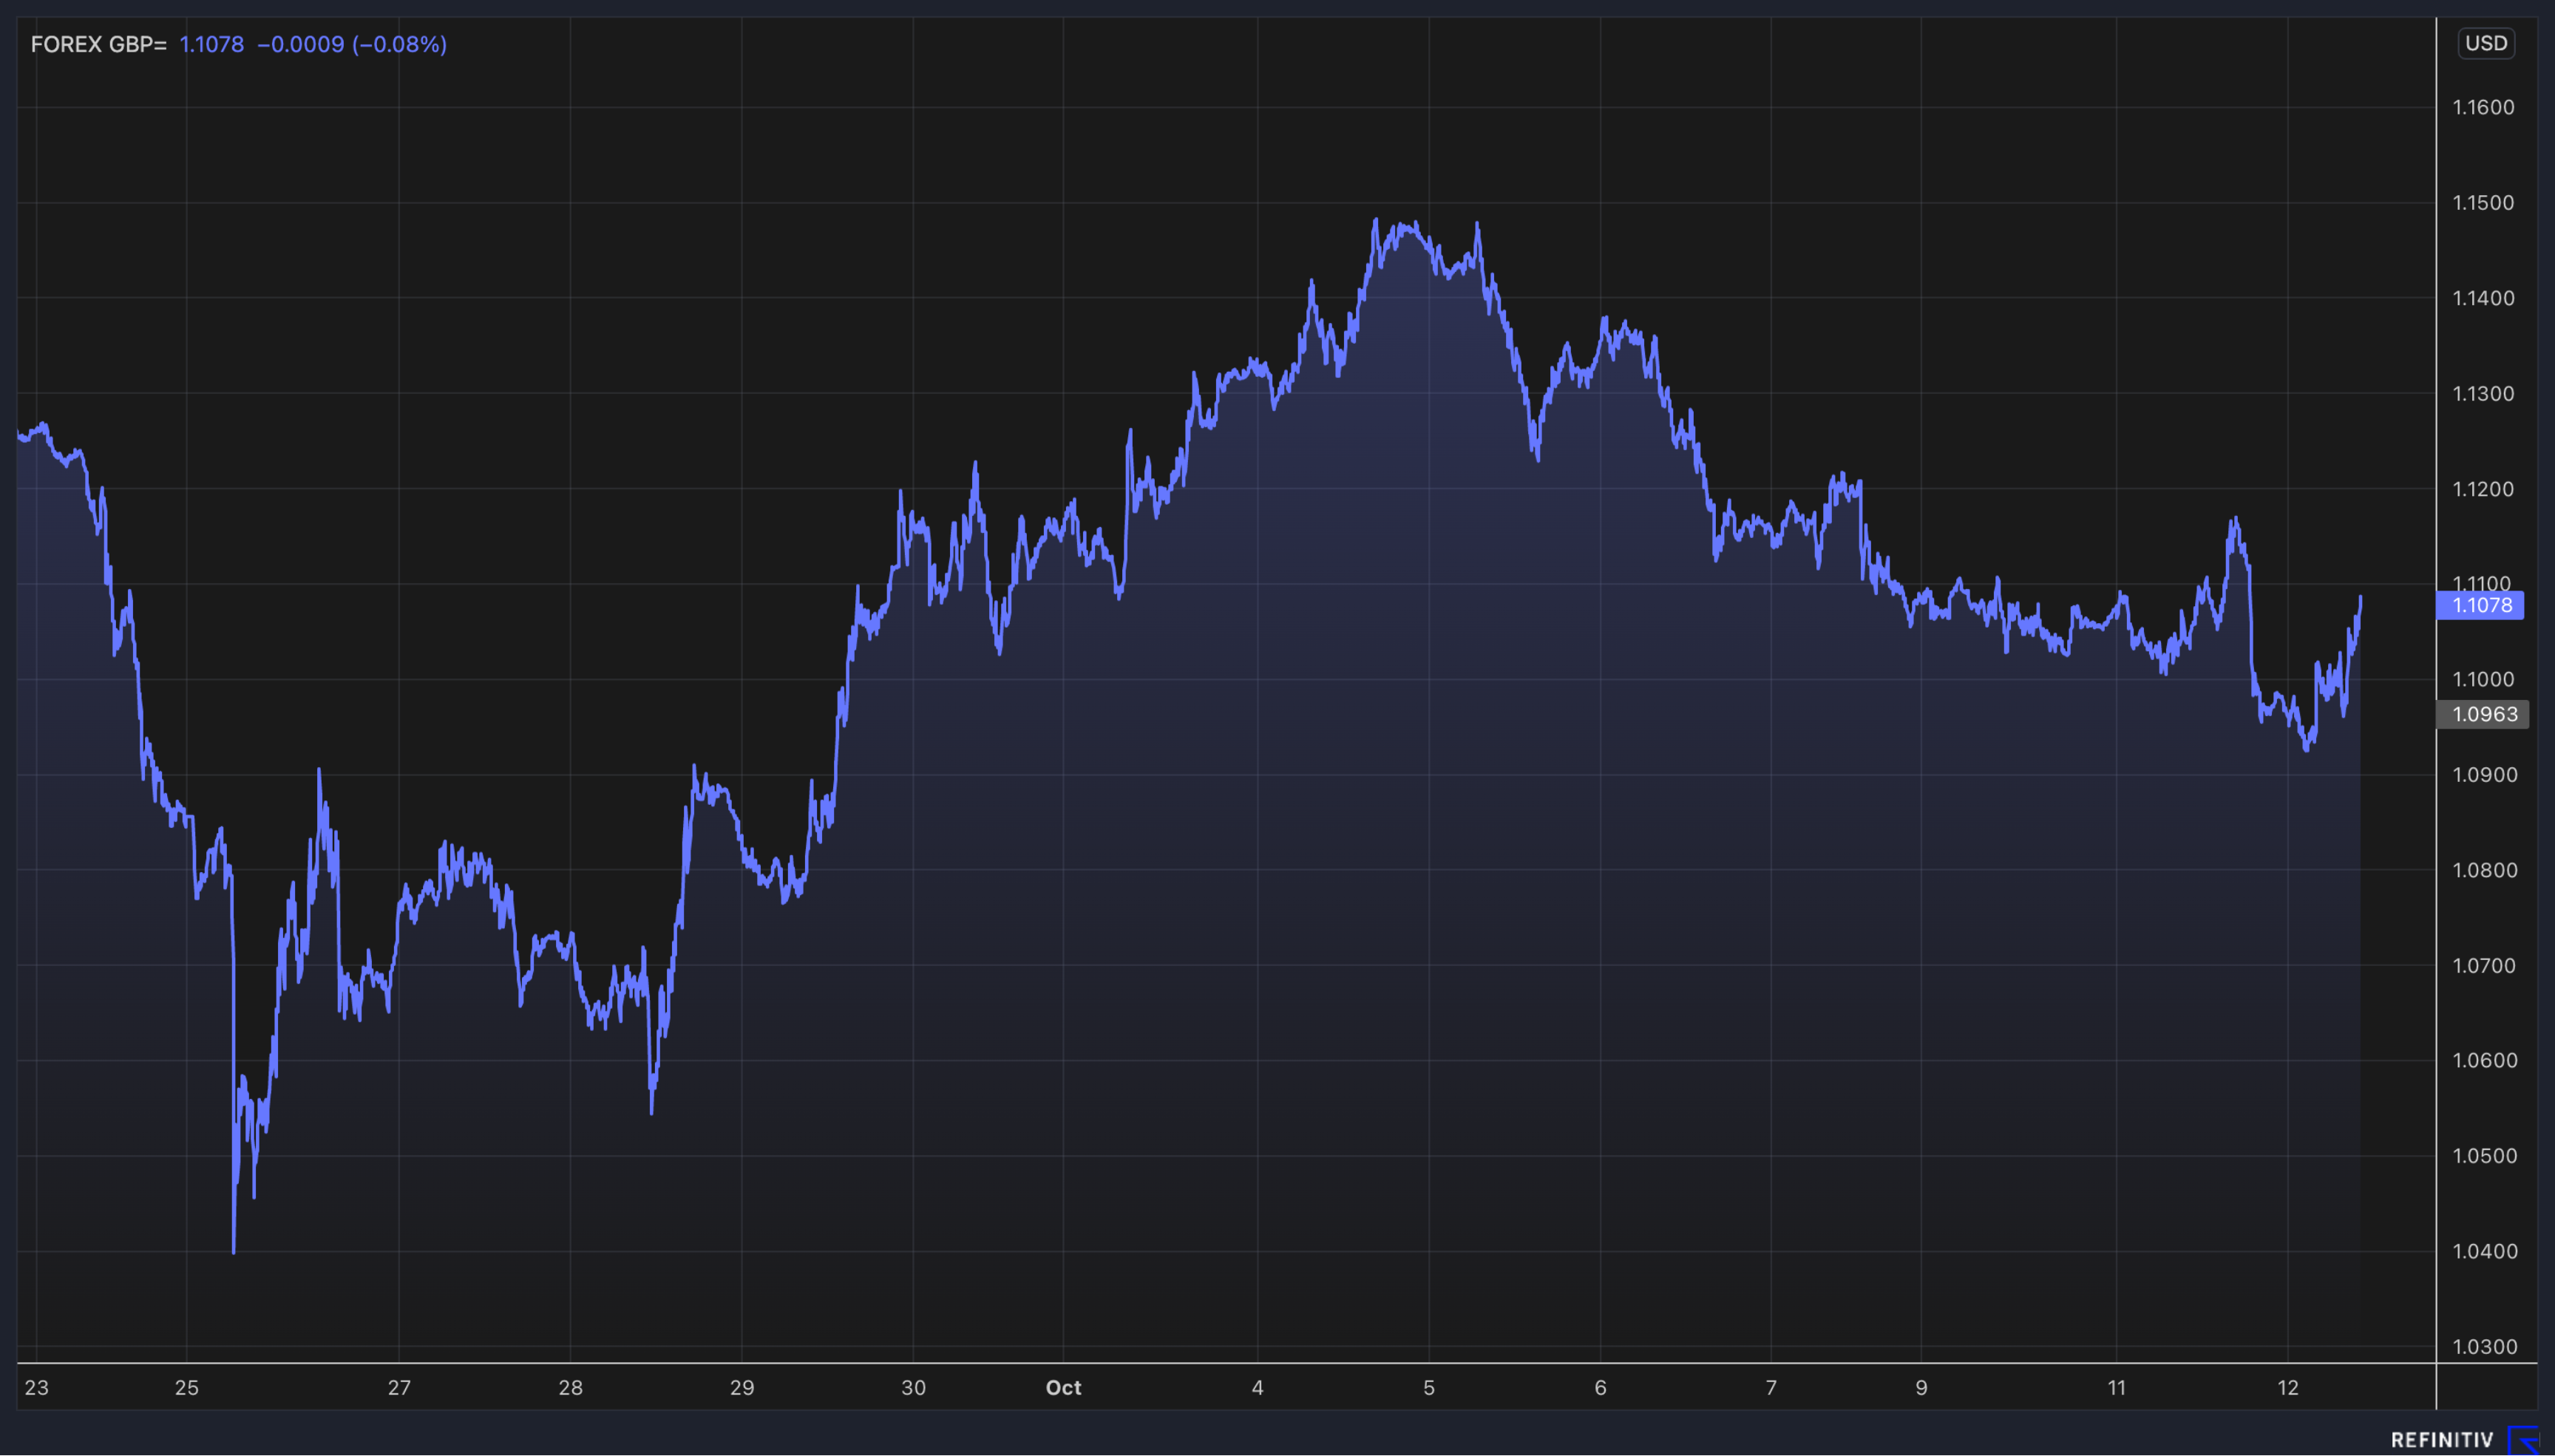Click the 7 date label on time axis

(1771, 1387)
